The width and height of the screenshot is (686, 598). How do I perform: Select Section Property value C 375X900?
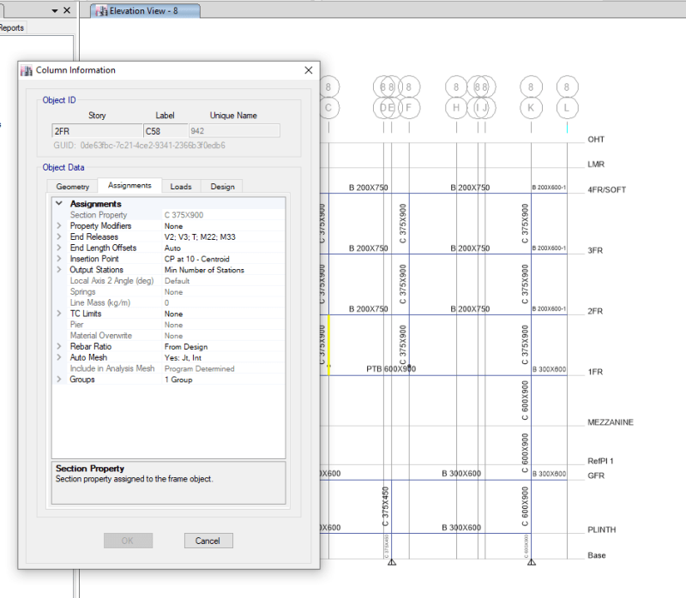point(184,215)
